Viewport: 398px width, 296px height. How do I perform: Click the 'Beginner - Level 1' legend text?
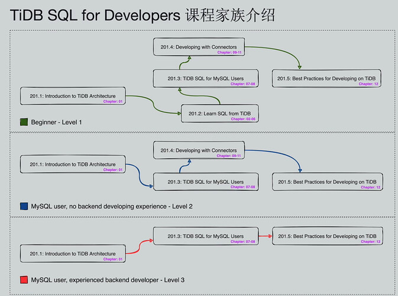tap(56, 122)
